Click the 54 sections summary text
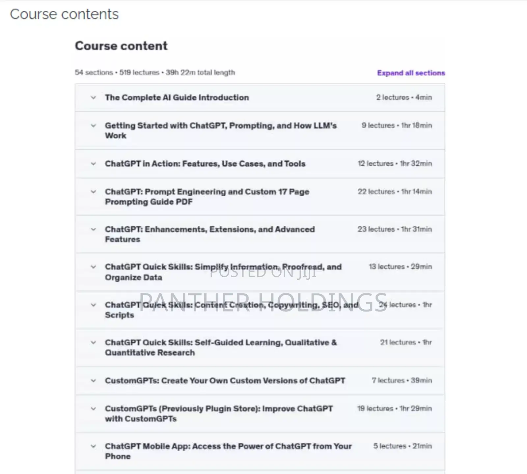 coord(155,72)
